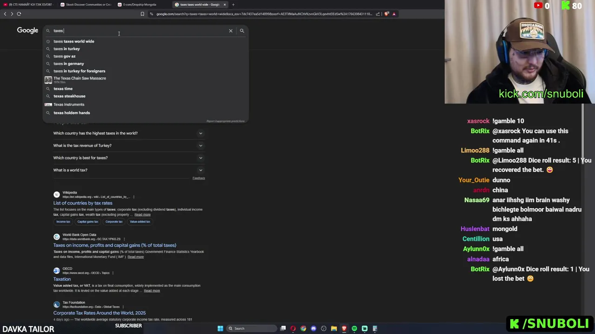Select suggestion 'taxes taxes world wide'

tap(145, 41)
